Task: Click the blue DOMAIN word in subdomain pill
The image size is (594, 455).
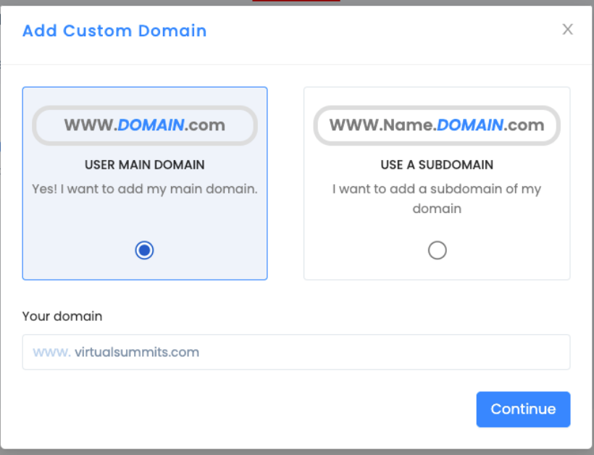Action: (x=469, y=125)
